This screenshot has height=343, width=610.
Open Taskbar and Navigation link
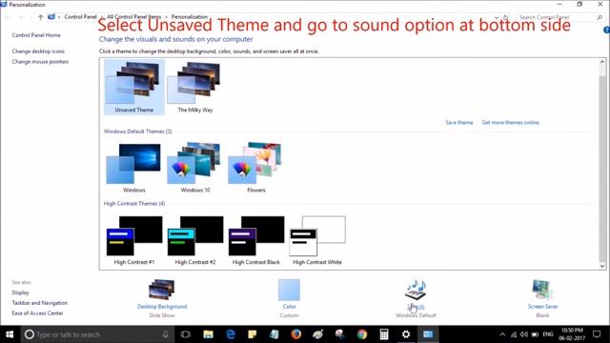coord(40,303)
